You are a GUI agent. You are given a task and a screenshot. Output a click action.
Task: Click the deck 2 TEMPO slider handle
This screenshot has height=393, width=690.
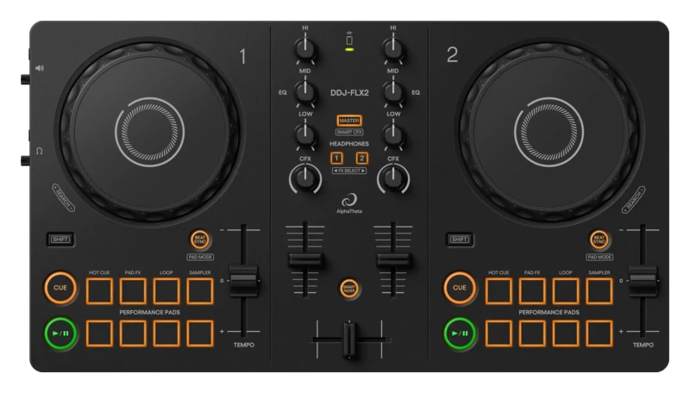(x=643, y=280)
